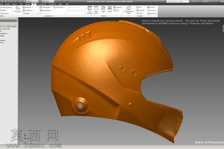Image resolution: width=224 pixels, height=149 pixels.
Task: Select the Pan tool
Action: point(139,7)
